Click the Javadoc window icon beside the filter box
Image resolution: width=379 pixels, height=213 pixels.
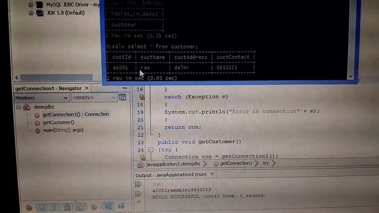123,97
